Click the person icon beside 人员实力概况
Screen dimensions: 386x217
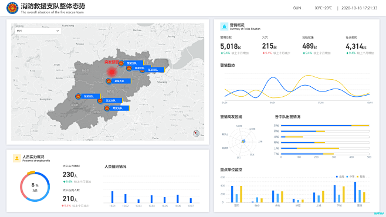pyautogui.click(x=17, y=158)
